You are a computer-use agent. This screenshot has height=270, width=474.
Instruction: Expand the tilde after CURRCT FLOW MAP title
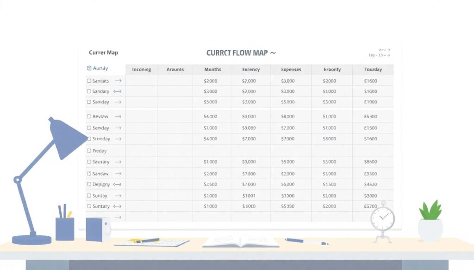pyautogui.click(x=273, y=53)
